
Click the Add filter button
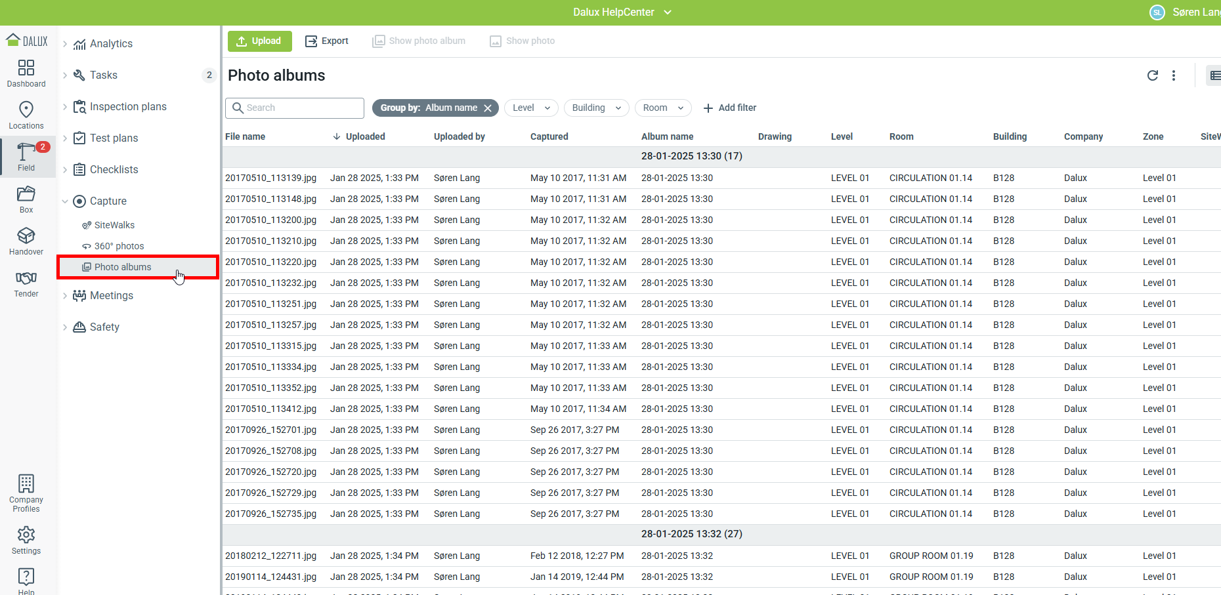(729, 108)
